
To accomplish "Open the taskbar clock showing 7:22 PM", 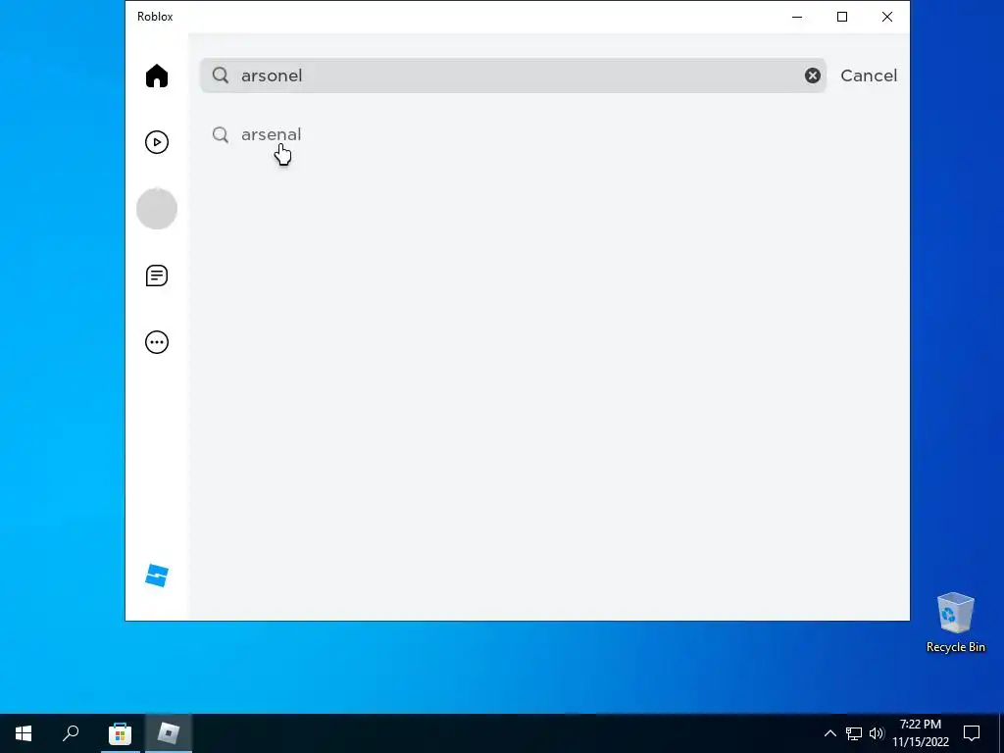I will point(920,733).
